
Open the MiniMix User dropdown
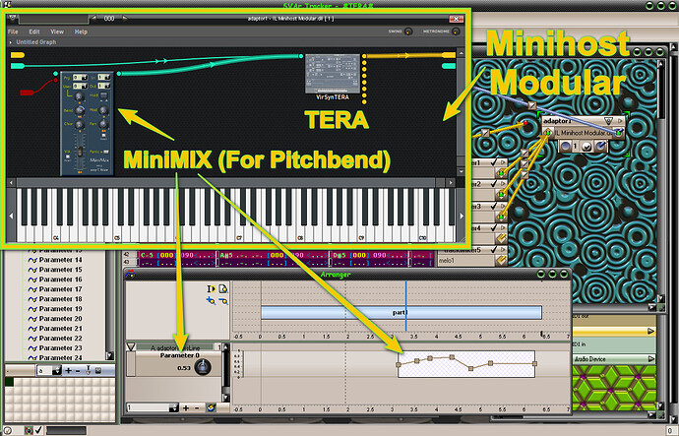(80, 87)
